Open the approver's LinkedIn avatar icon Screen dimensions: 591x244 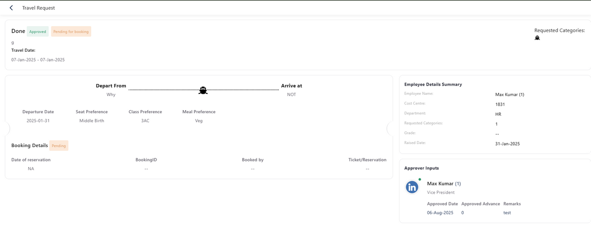412,187
